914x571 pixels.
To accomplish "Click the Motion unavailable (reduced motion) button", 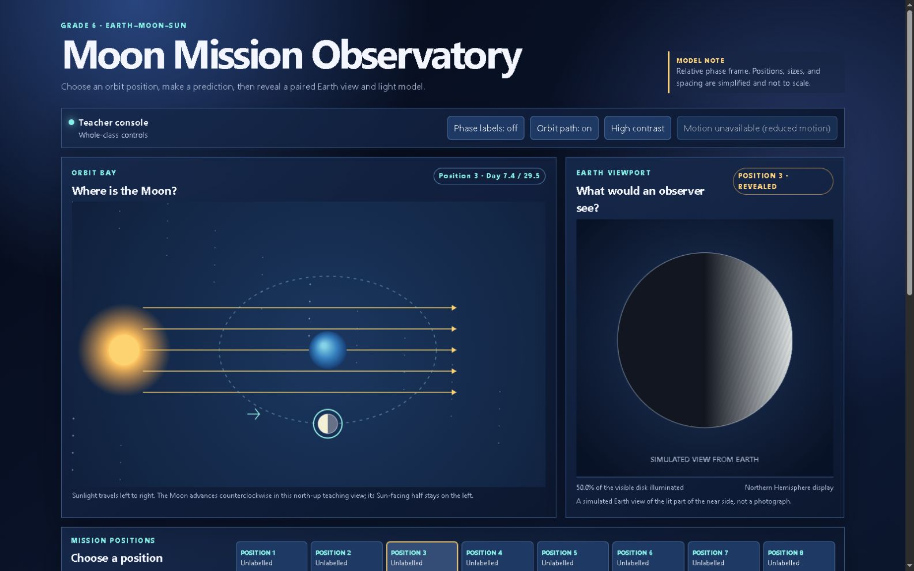I will click(x=757, y=128).
